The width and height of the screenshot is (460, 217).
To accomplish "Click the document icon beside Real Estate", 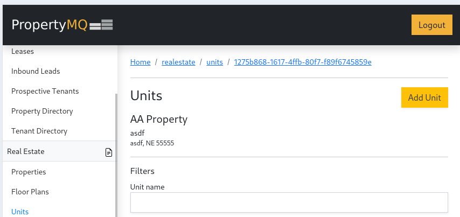I will (109, 152).
